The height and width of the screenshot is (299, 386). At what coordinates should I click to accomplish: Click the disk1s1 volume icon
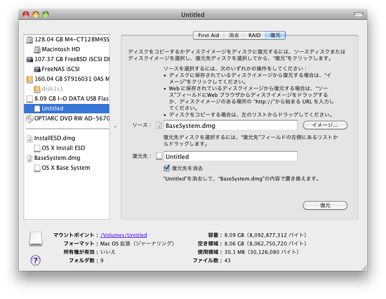pos(37,89)
